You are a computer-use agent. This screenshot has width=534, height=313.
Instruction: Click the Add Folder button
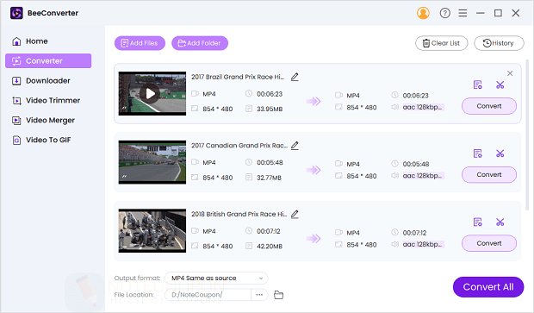[x=200, y=43]
